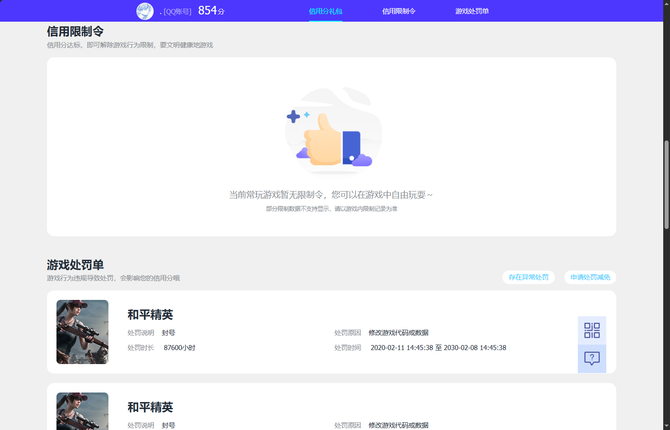Click first card's 封号 penalty description

point(169,333)
